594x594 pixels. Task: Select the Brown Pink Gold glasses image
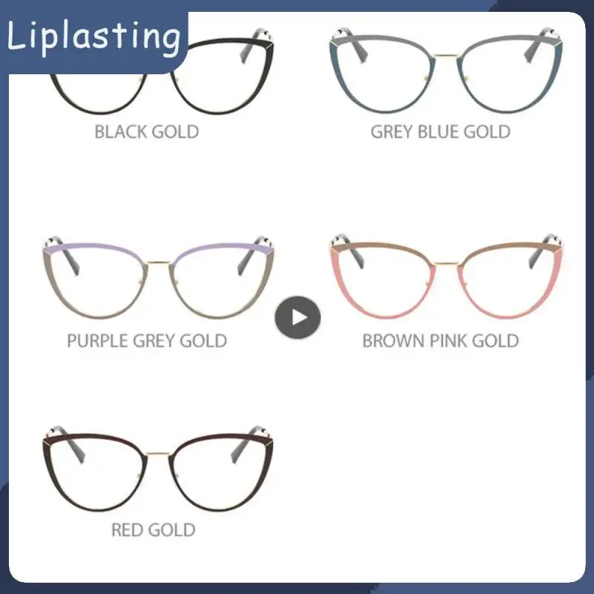[x=446, y=276]
